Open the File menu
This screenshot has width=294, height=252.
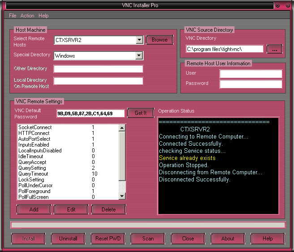13,16
